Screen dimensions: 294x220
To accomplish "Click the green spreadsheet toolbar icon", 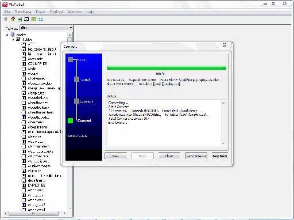I will point(20,19).
